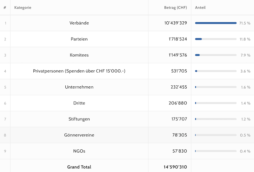Click the total amount 14'590'310
Screen dimensions: 254x172
[175, 167]
